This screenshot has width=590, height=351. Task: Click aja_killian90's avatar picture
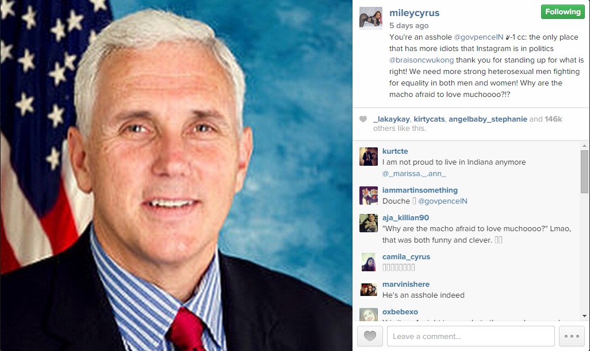pyautogui.click(x=369, y=223)
